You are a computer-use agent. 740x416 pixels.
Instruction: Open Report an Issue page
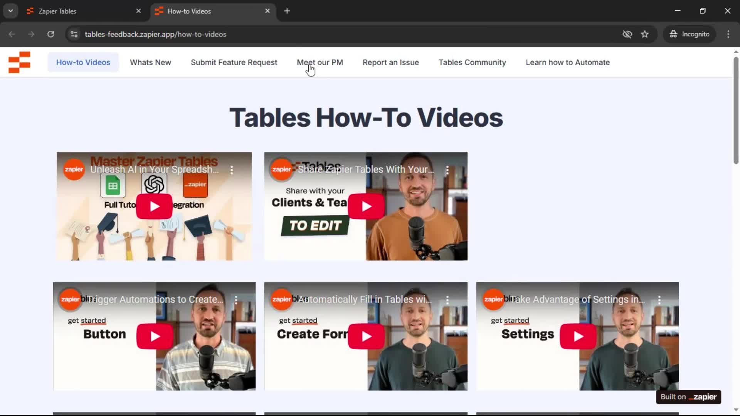tap(390, 62)
